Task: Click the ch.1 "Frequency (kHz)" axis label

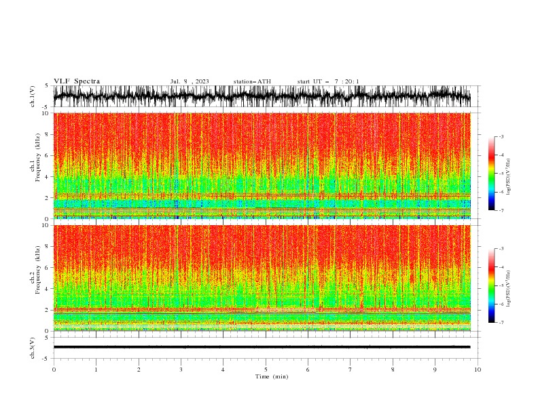Action: [x=38, y=158]
